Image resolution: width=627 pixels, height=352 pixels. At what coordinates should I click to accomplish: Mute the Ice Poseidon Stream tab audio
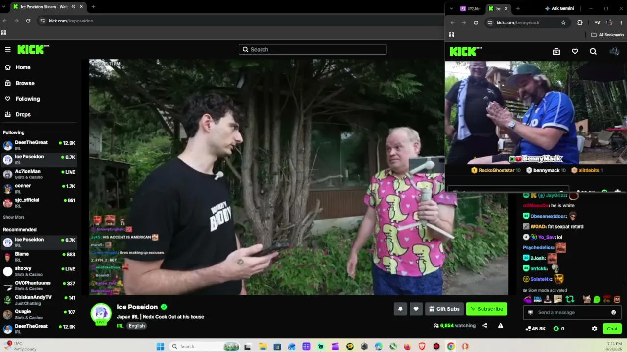coord(73,7)
